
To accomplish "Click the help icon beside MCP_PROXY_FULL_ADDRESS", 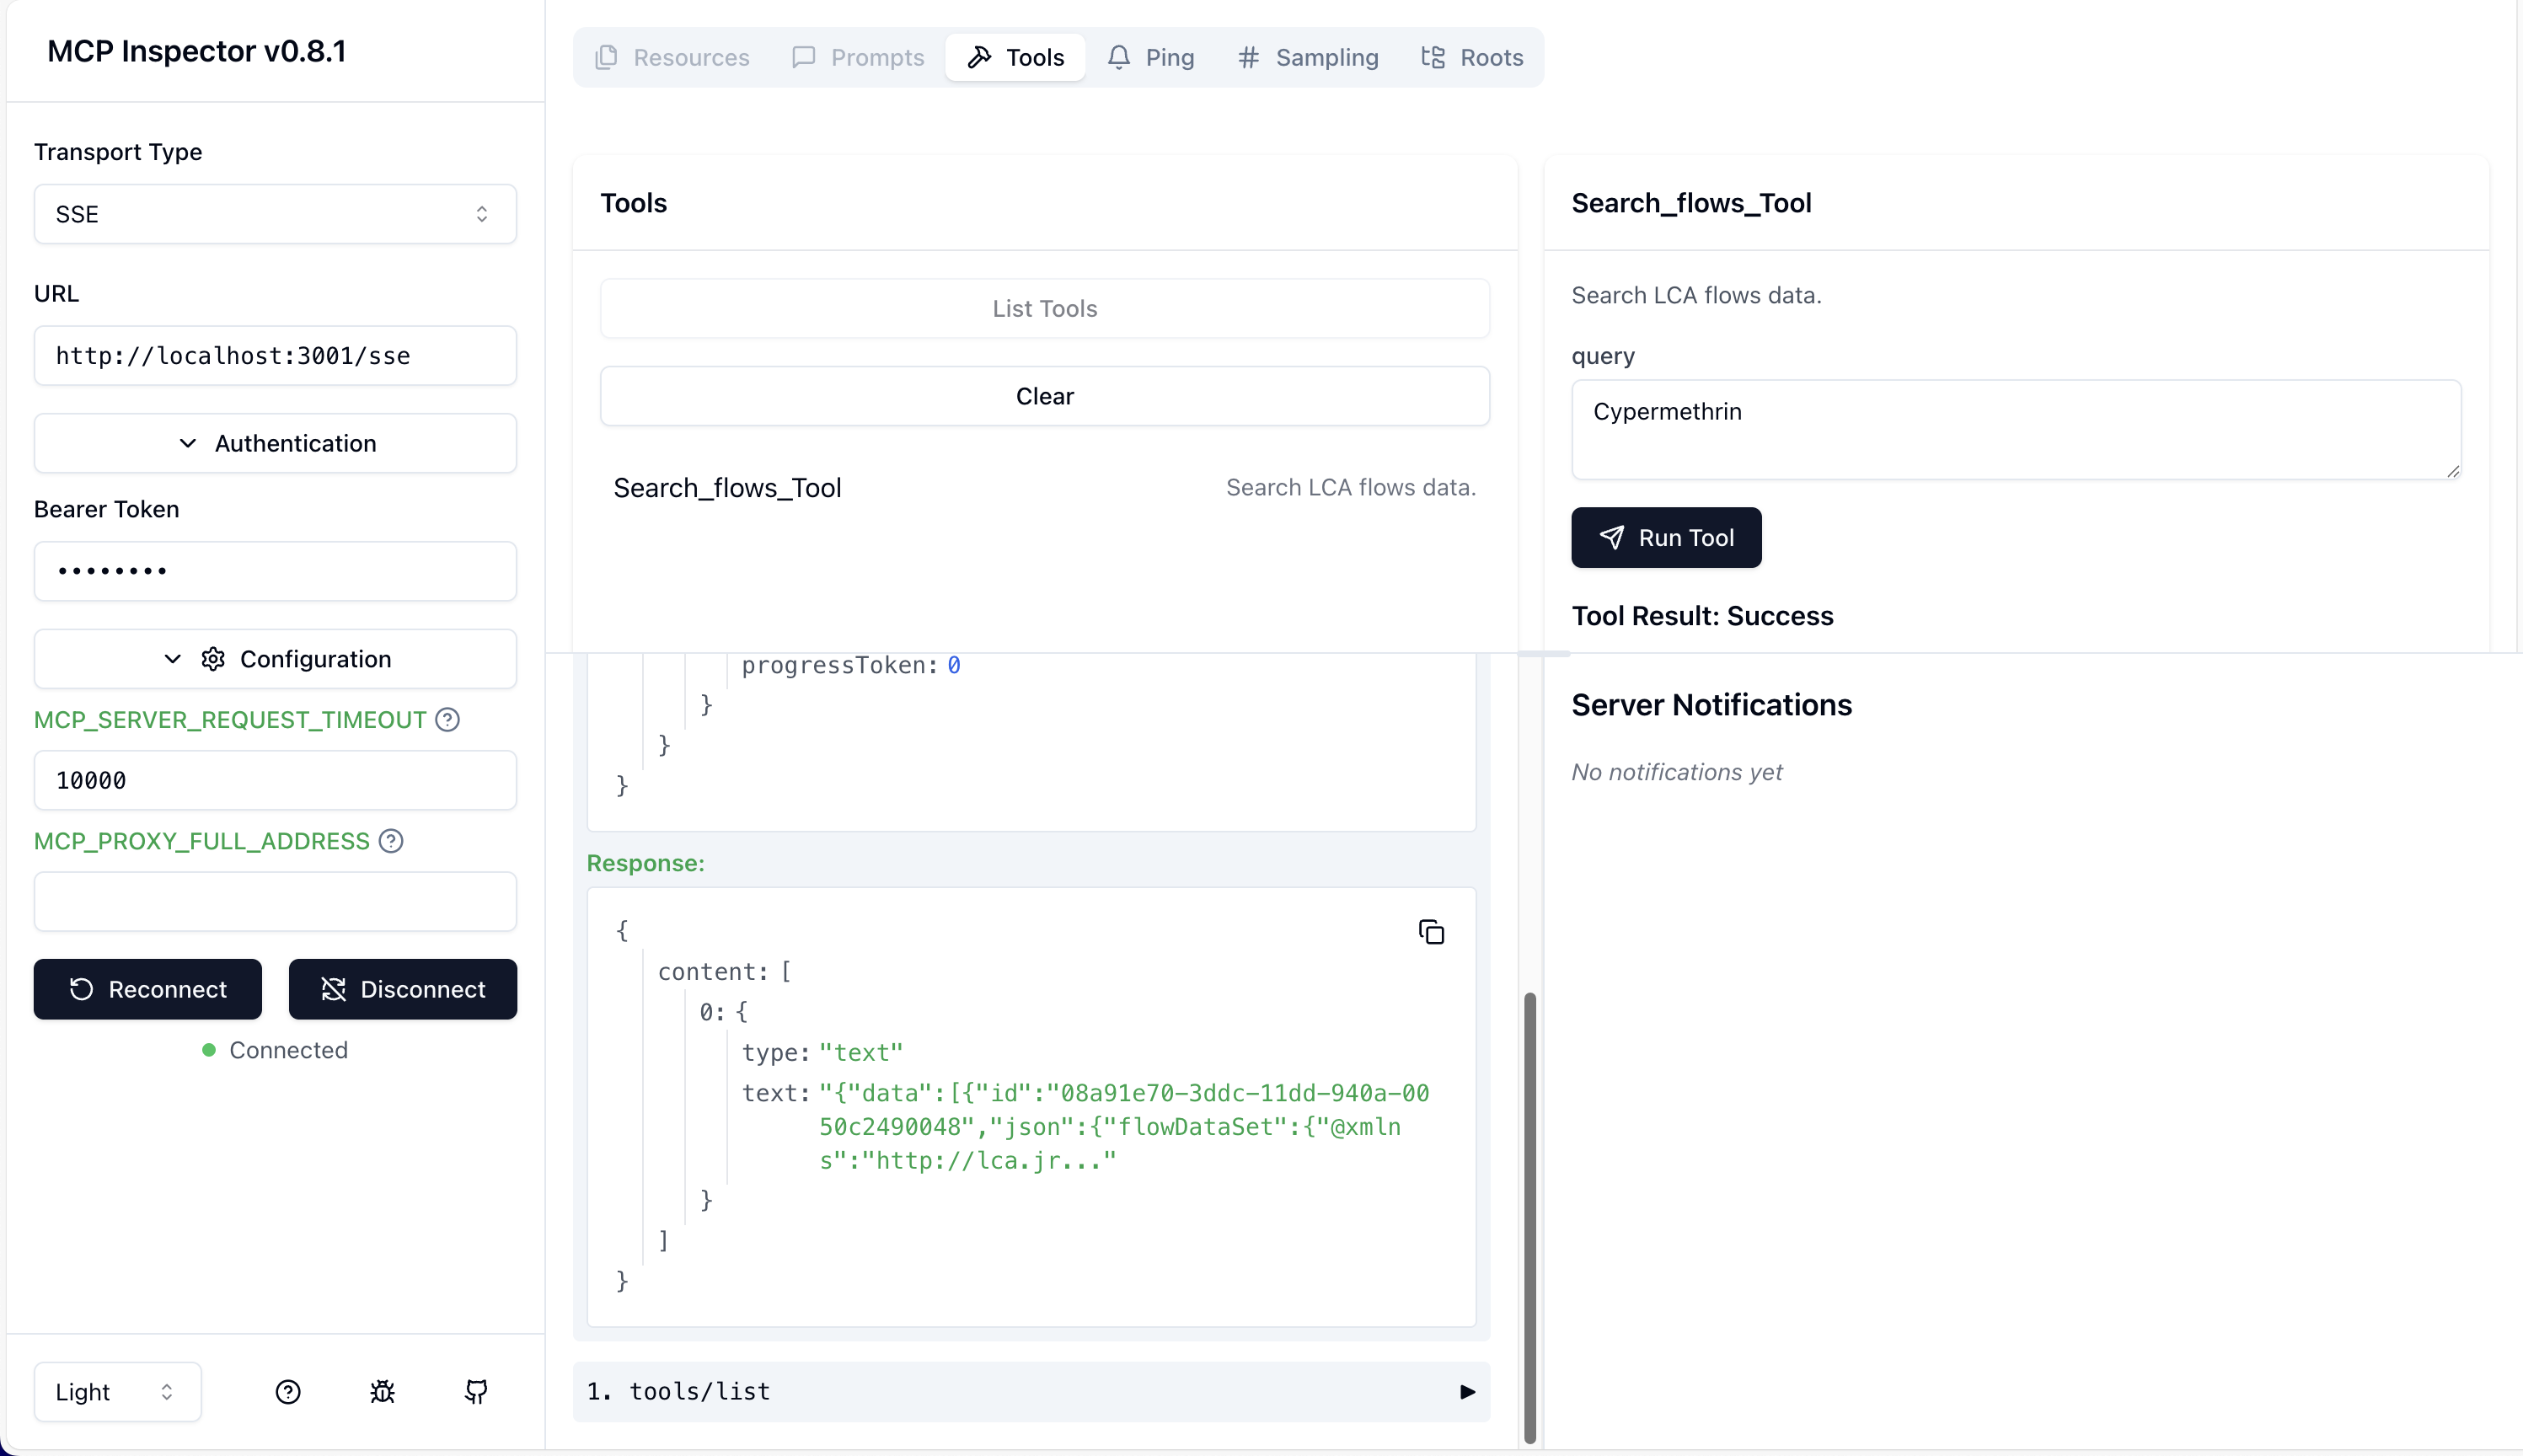I will 391,840.
